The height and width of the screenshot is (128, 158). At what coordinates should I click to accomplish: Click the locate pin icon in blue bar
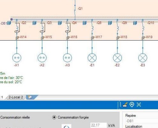click(132, 105)
